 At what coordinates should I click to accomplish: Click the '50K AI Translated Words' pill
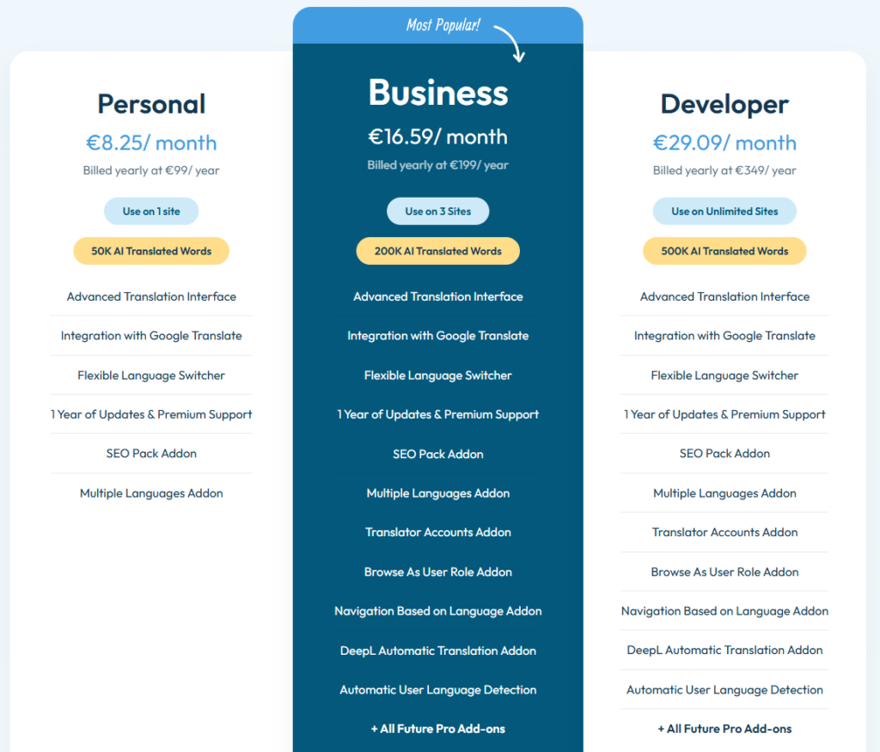[x=151, y=251]
